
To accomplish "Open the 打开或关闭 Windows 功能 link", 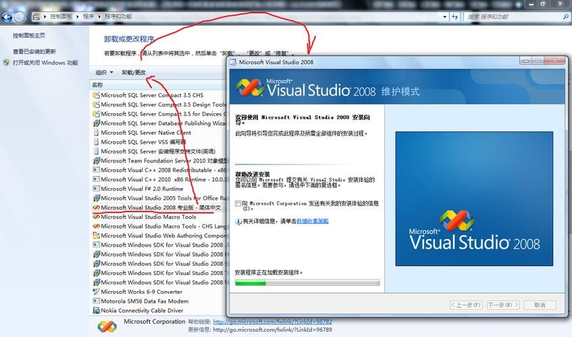I will [45, 63].
